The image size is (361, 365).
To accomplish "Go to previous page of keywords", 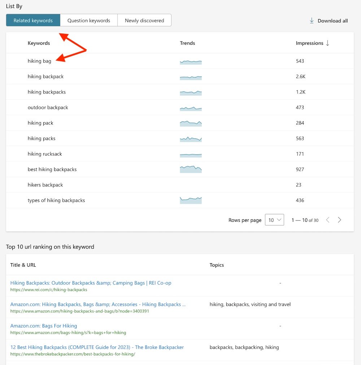I will 328,220.
